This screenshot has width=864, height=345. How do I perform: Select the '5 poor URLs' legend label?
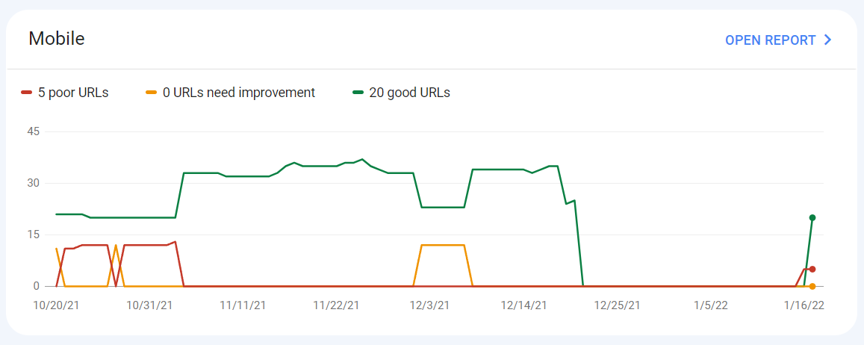73,93
